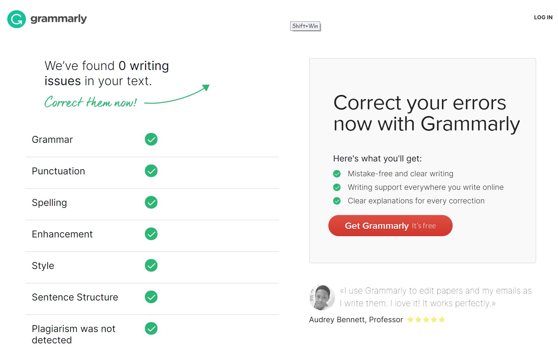Select the Spelling check status icon

coord(151,202)
